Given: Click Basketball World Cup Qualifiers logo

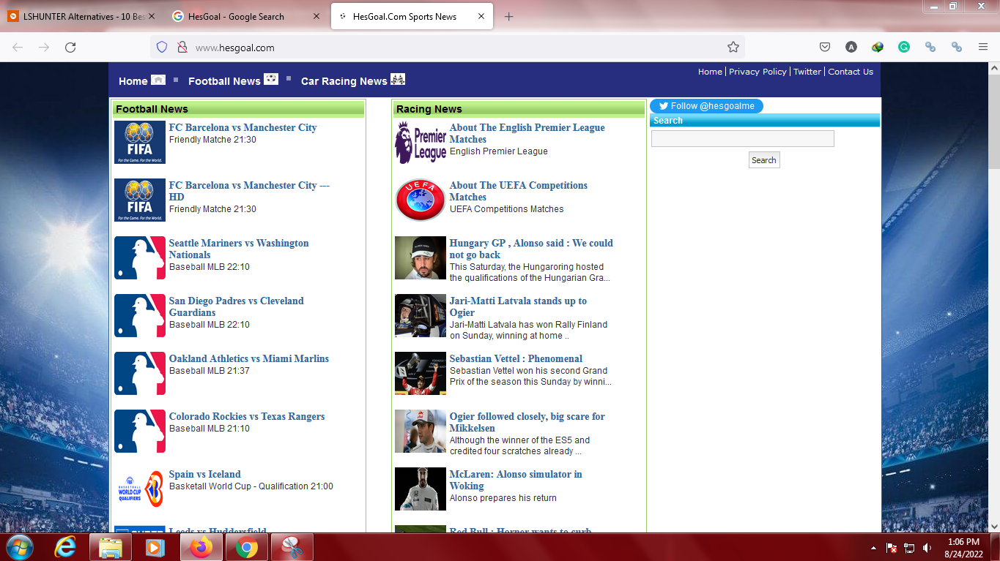Looking at the screenshot, I should coord(140,489).
